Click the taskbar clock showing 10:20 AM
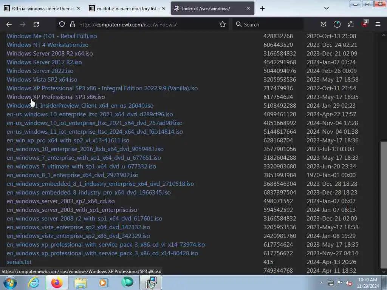The height and width of the screenshot is (290, 387). (368, 282)
